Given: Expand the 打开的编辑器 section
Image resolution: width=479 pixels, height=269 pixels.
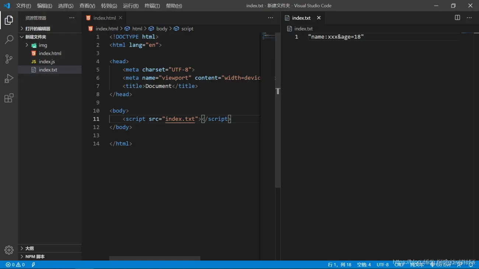Looking at the screenshot, I should click(50, 28).
